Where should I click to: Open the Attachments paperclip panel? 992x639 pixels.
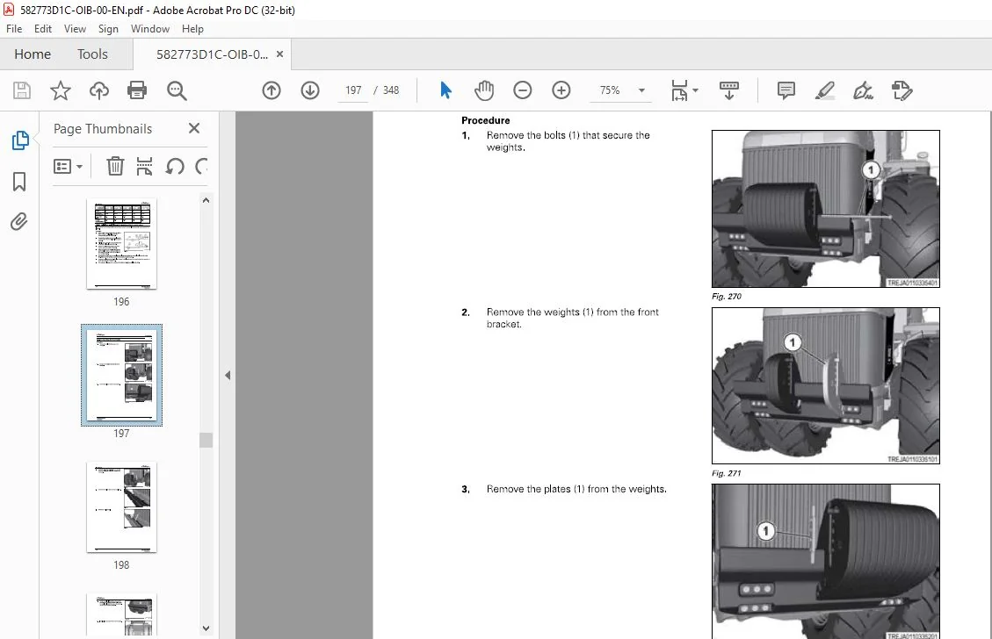pyautogui.click(x=19, y=222)
